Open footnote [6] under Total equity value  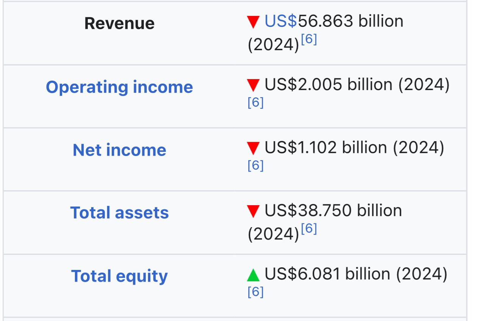(255, 292)
